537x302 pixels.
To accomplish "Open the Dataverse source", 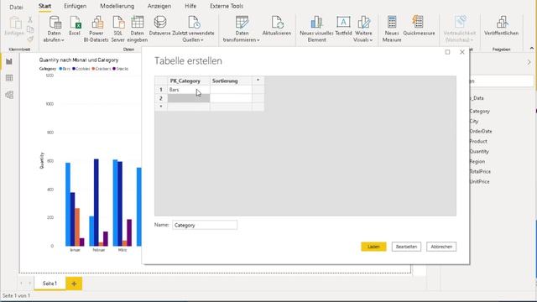I will click(x=160, y=26).
